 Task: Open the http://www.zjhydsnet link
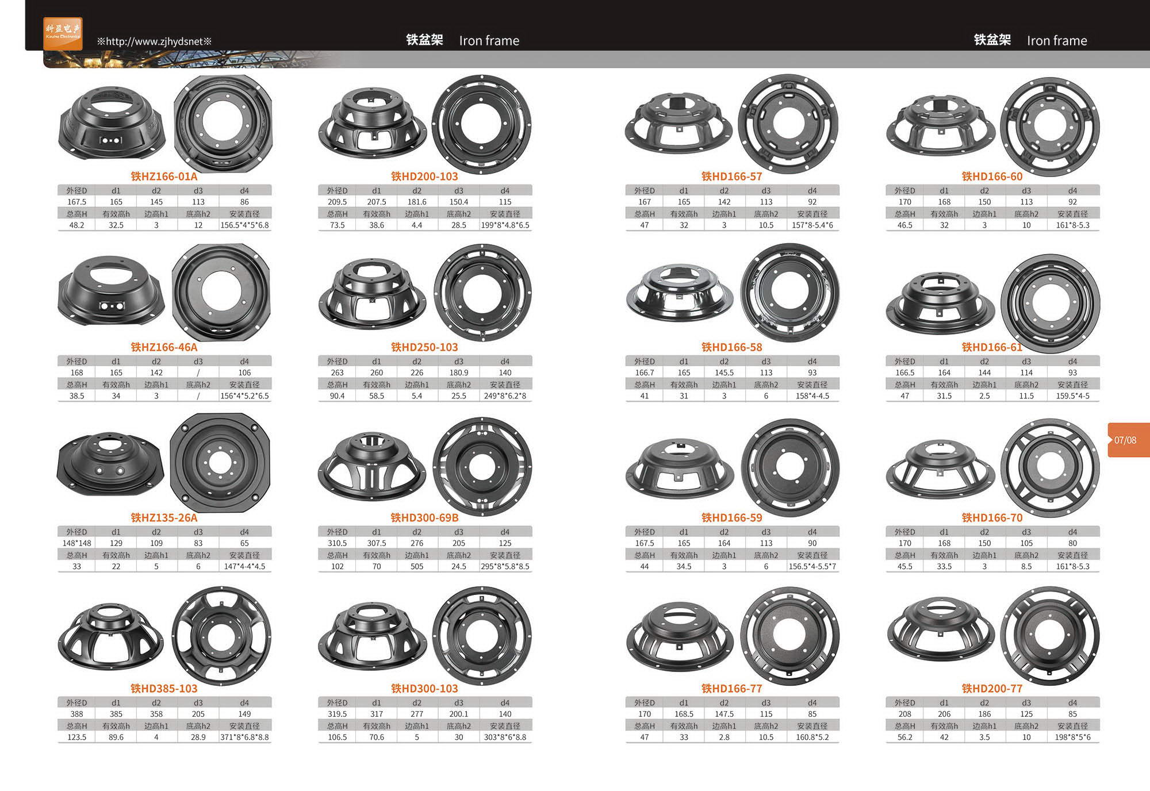[154, 41]
